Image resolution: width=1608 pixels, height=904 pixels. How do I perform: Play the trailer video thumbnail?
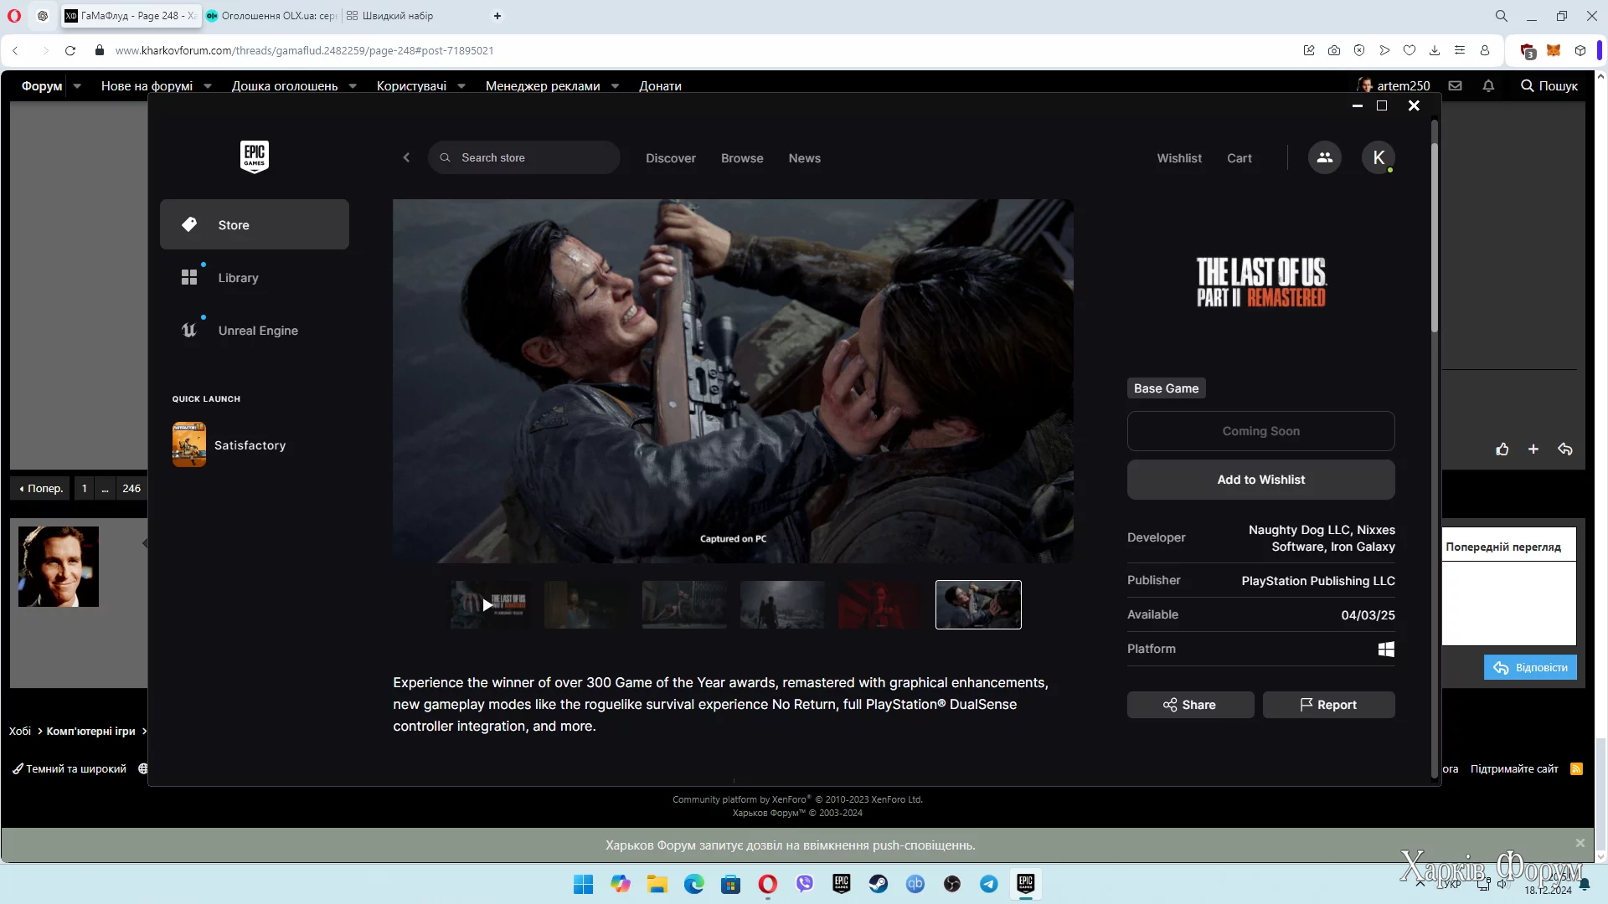488,604
